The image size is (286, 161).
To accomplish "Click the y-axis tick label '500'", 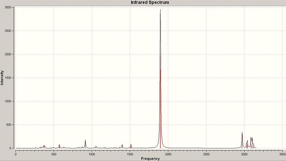I will (9, 125).
